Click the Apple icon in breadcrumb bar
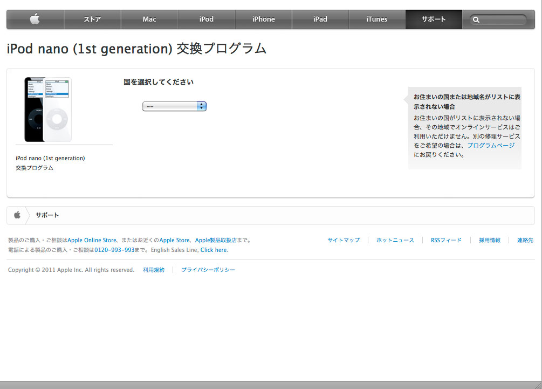The width and height of the screenshot is (542, 389). 17,215
